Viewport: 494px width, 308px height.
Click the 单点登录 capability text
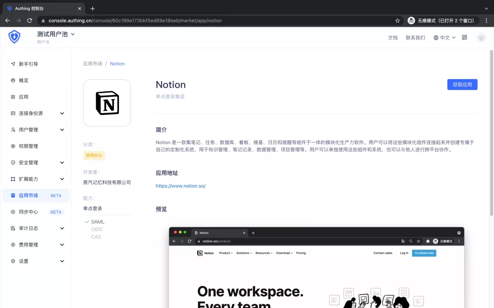pos(92,209)
